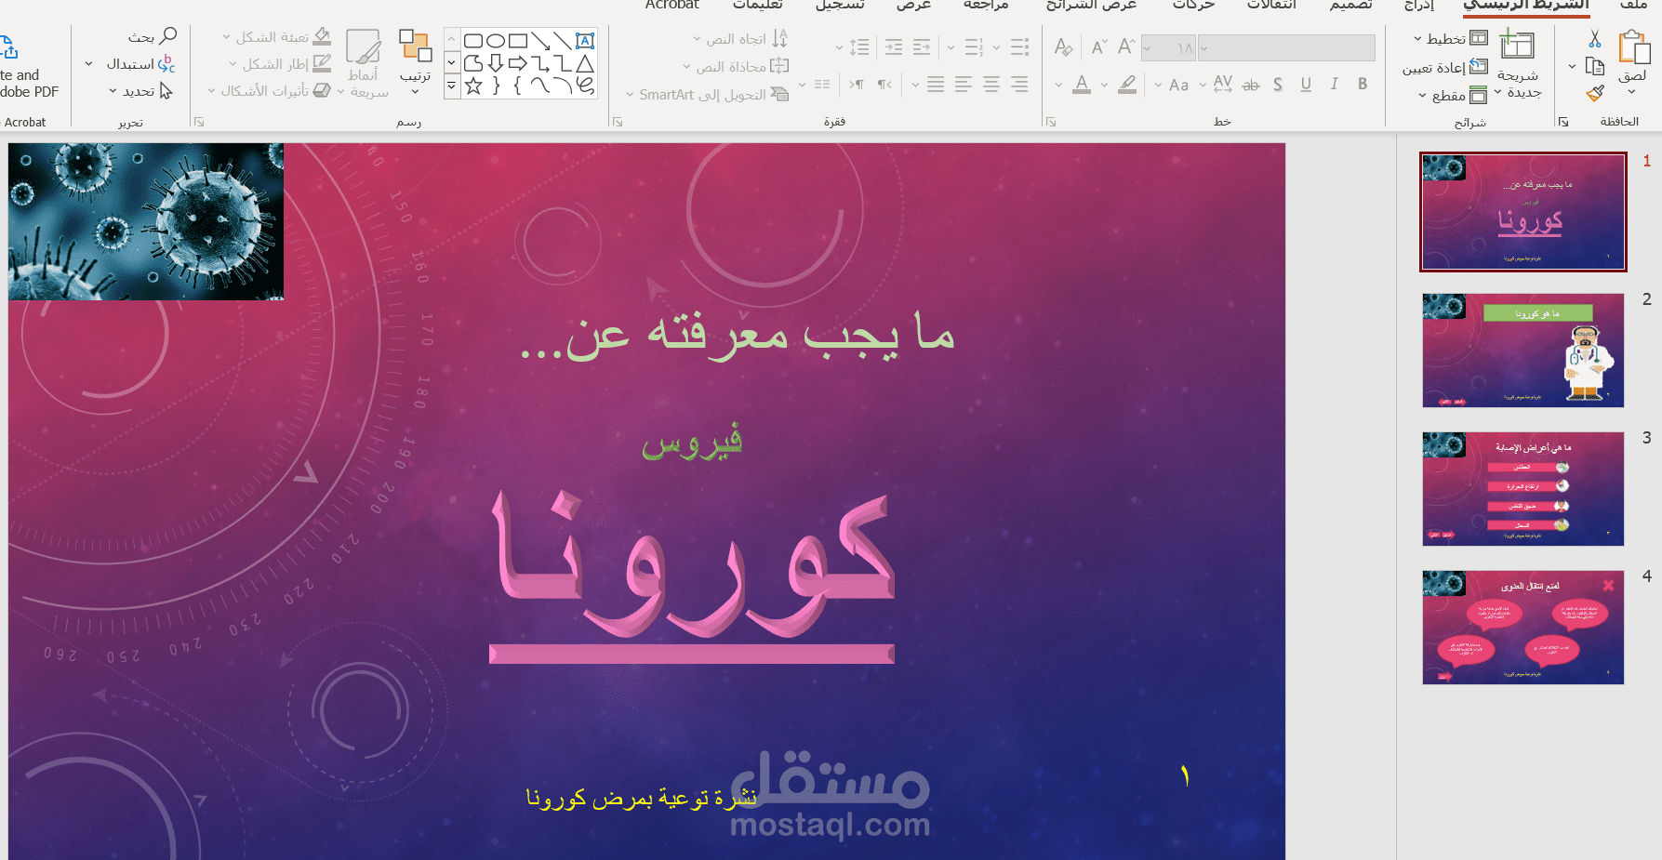
Task: Apply the text highlight color swatch
Action: 1127,85
